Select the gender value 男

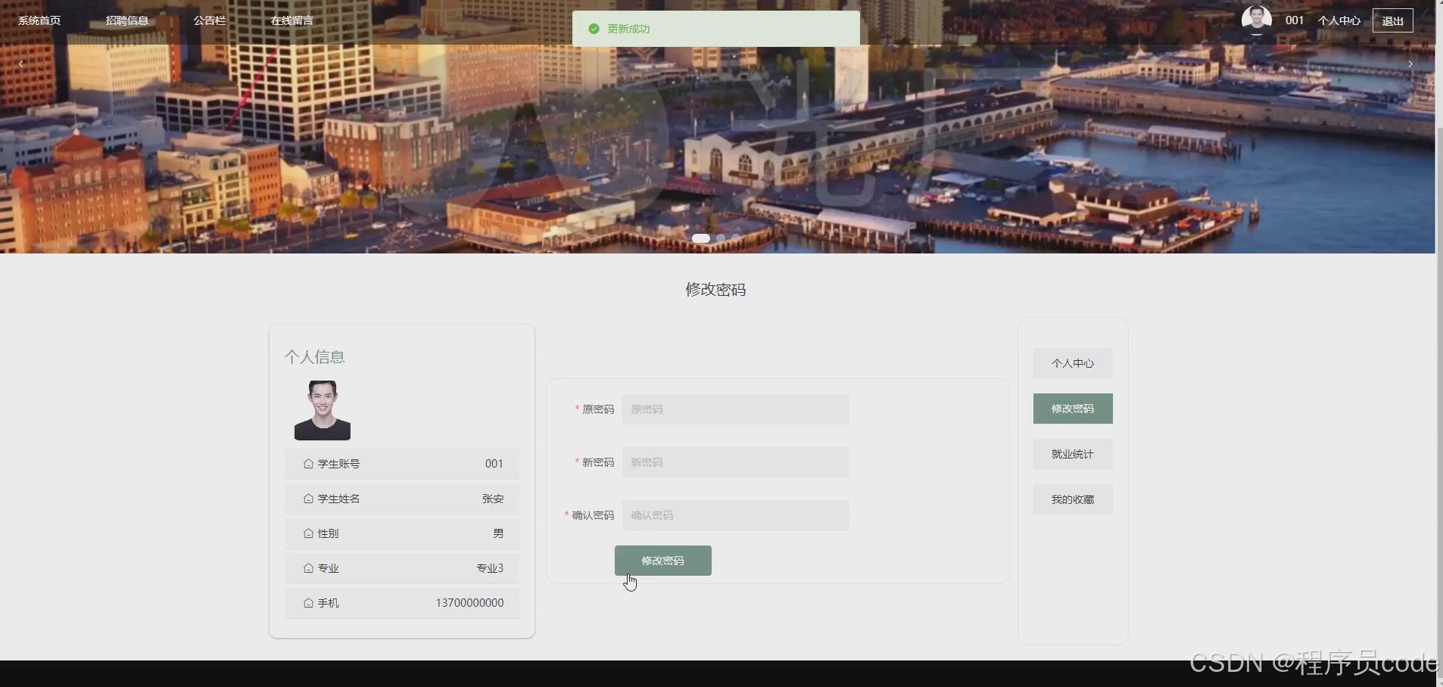[498, 533]
